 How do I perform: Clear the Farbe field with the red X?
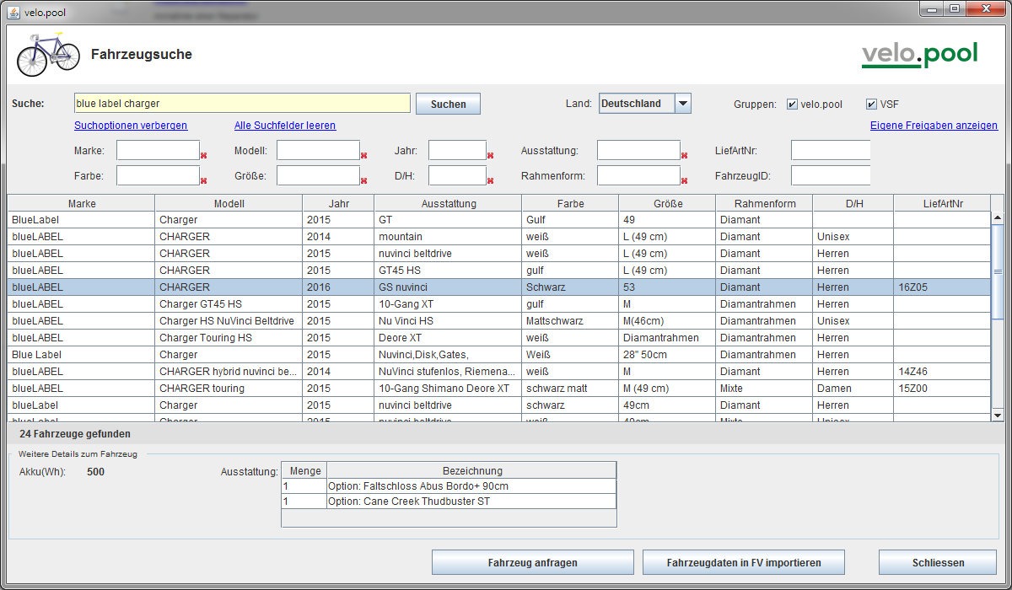pos(203,180)
